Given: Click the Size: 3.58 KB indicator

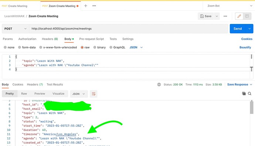Looking at the screenshot, I should pos(214,84).
